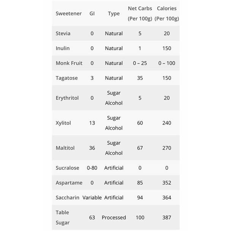Click Aspartame's calories value 352
231x231 pixels.
167,183
